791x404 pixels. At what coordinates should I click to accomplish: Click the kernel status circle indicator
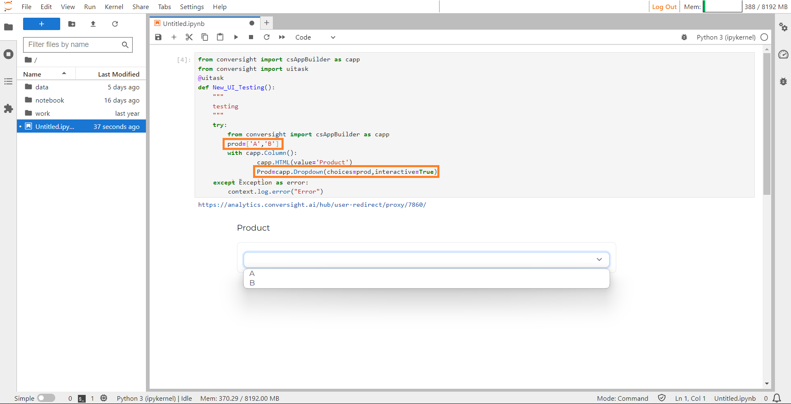coord(764,37)
